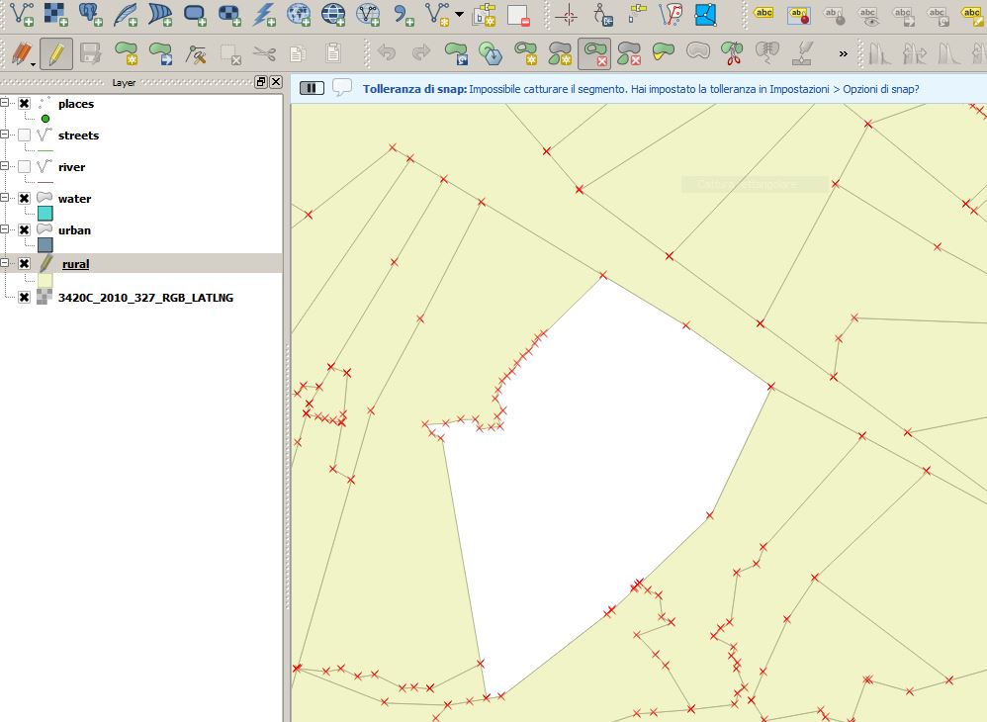The width and height of the screenshot is (987, 722).
Task: Hide the 3420C_2010_327_RGB_LATLNG raster layer
Action: point(25,297)
